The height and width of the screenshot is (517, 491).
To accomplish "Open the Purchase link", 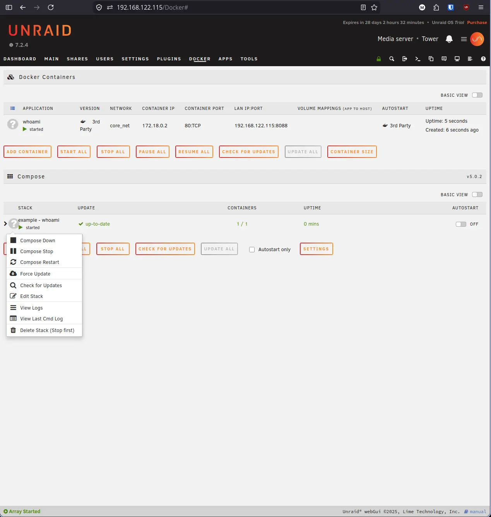I will tap(477, 22).
